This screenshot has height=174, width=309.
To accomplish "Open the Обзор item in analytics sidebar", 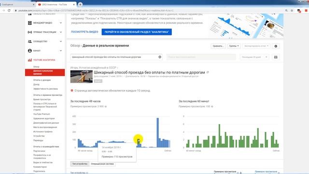I will point(36,67).
